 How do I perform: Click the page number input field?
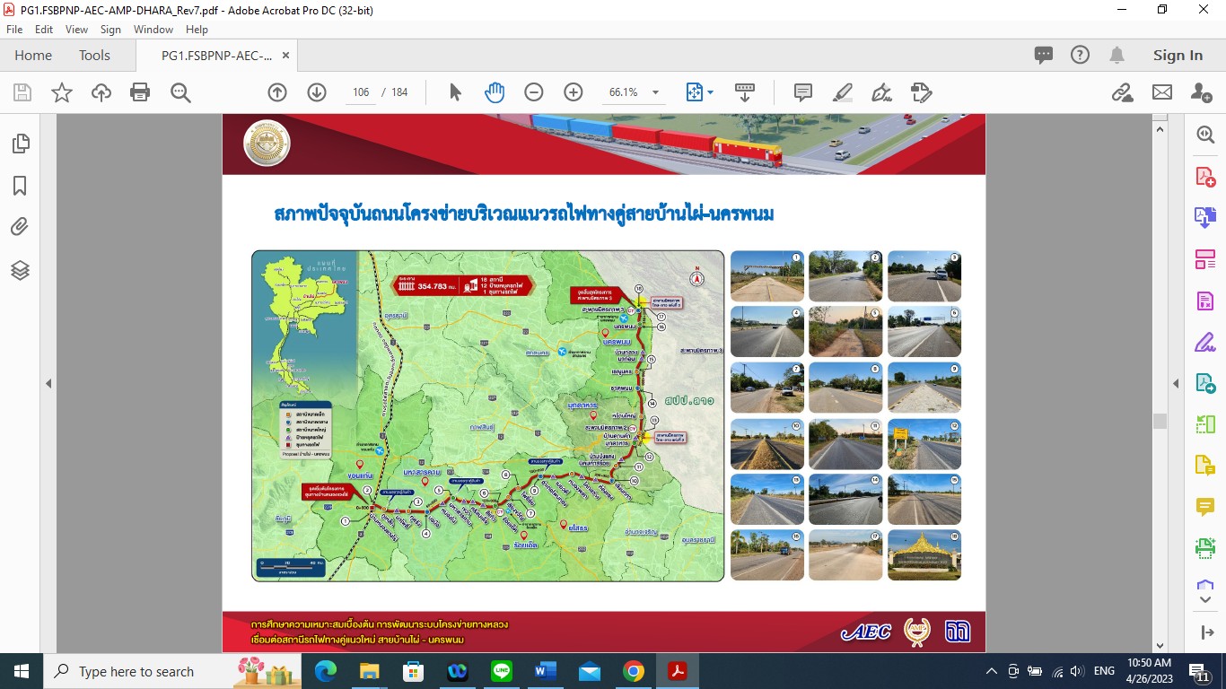(361, 92)
